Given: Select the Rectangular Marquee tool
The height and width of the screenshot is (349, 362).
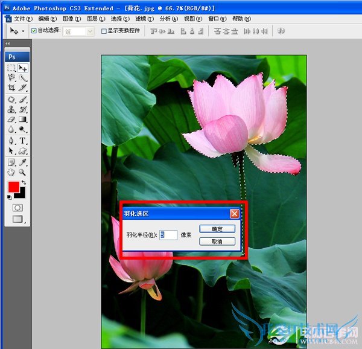Looking at the screenshot, I should pos(11,69).
